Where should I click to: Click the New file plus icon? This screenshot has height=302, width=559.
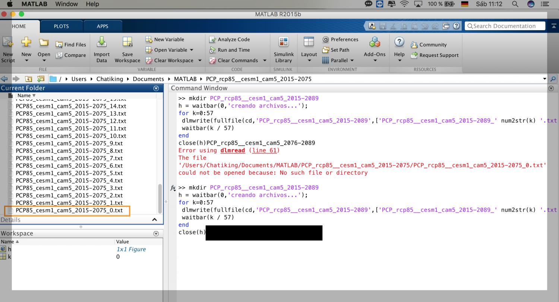26,42
